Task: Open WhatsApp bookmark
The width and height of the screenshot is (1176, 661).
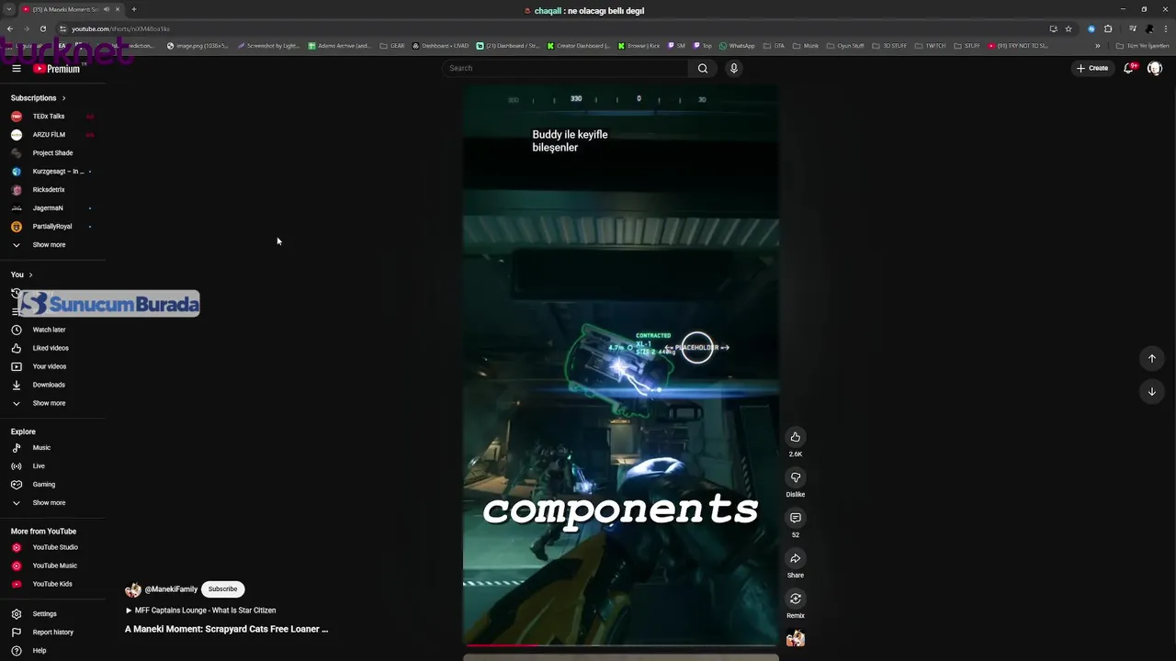Action: click(x=737, y=46)
